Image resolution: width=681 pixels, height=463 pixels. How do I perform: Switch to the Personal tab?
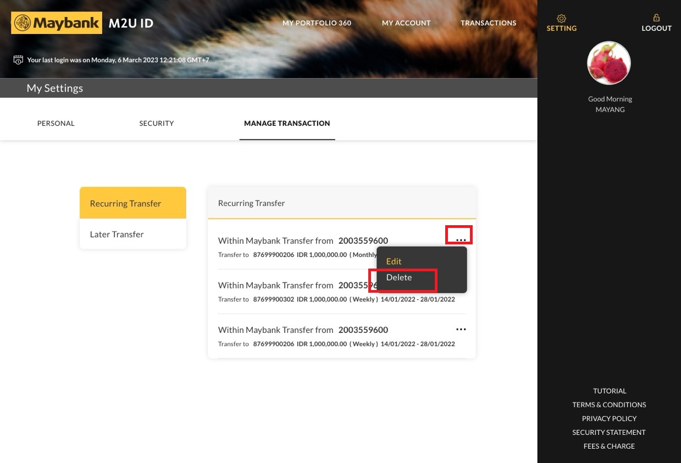coord(56,124)
